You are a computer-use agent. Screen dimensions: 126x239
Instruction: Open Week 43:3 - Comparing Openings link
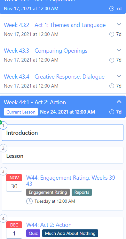point(46,51)
